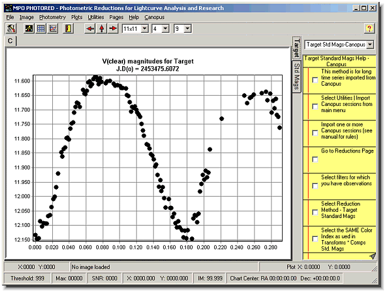Click the 'J.D(o) = 2453475.6072' label
Screen dimensions: 386x293
[148, 69]
